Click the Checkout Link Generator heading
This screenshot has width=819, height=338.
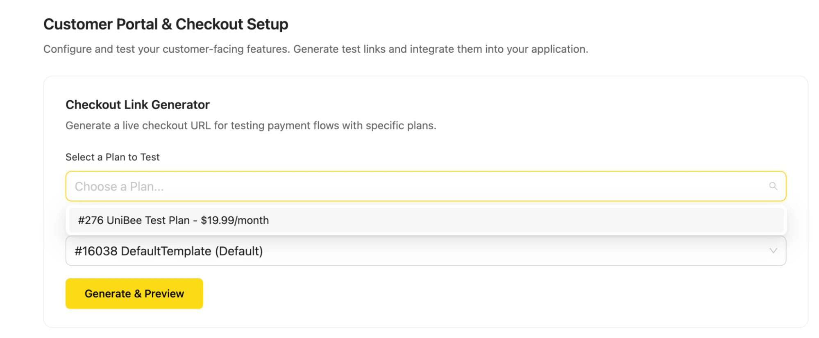pos(137,105)
